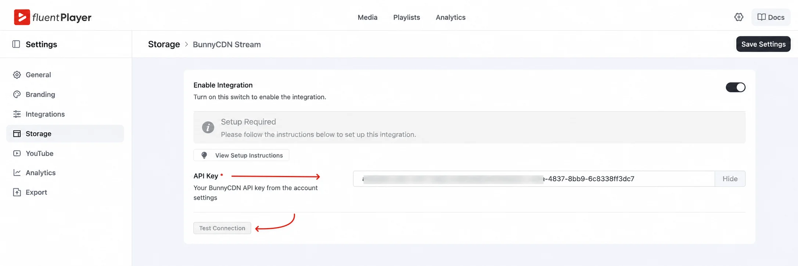This screenshot has width=798, height=266.
Task: Click the Branding palette icon
Action: (x=17, y=94)
